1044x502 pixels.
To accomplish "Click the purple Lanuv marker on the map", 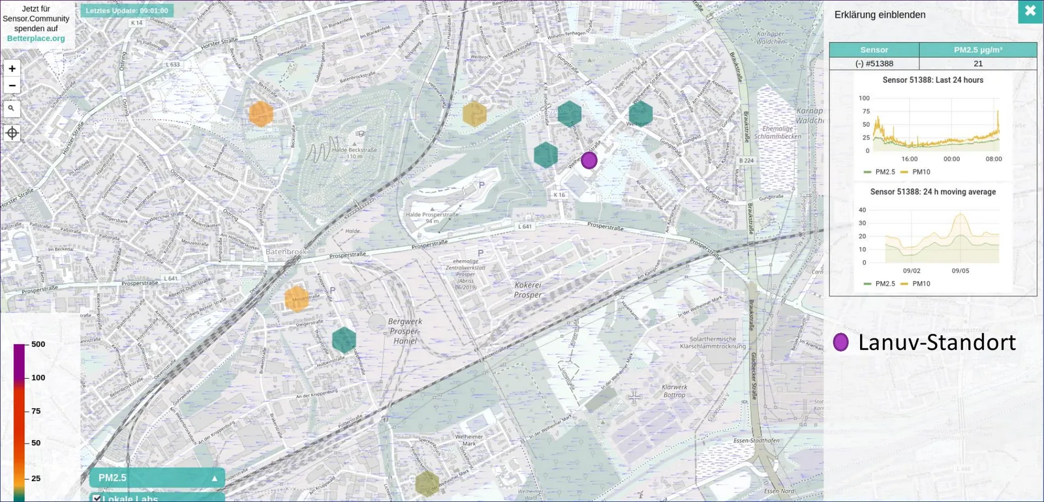I will point(589,160).
